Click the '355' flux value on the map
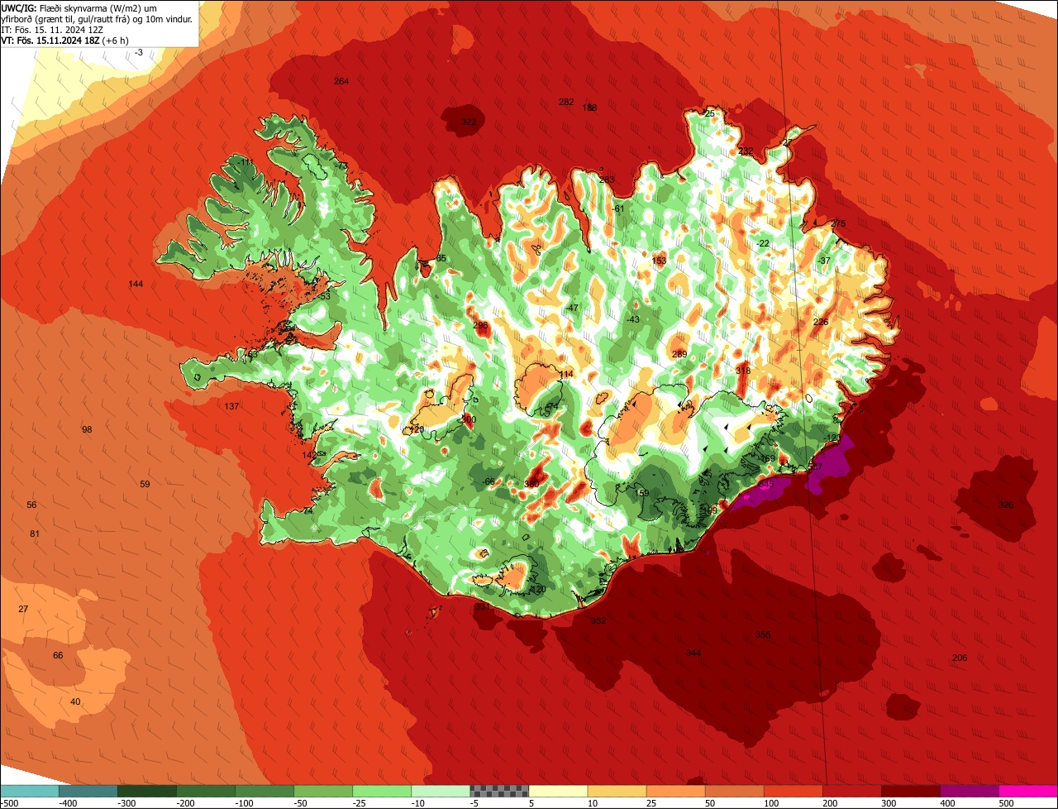The width and height of the screenshot is (1058, 809). [763, 634]
